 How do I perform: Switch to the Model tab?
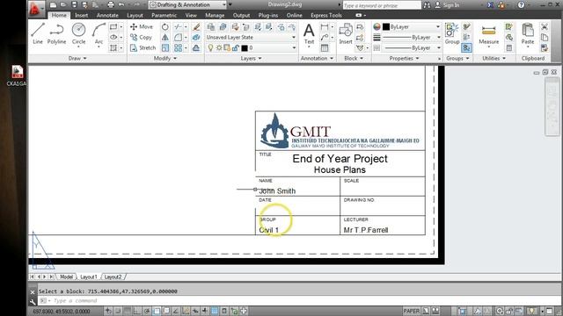click(66, 276)
